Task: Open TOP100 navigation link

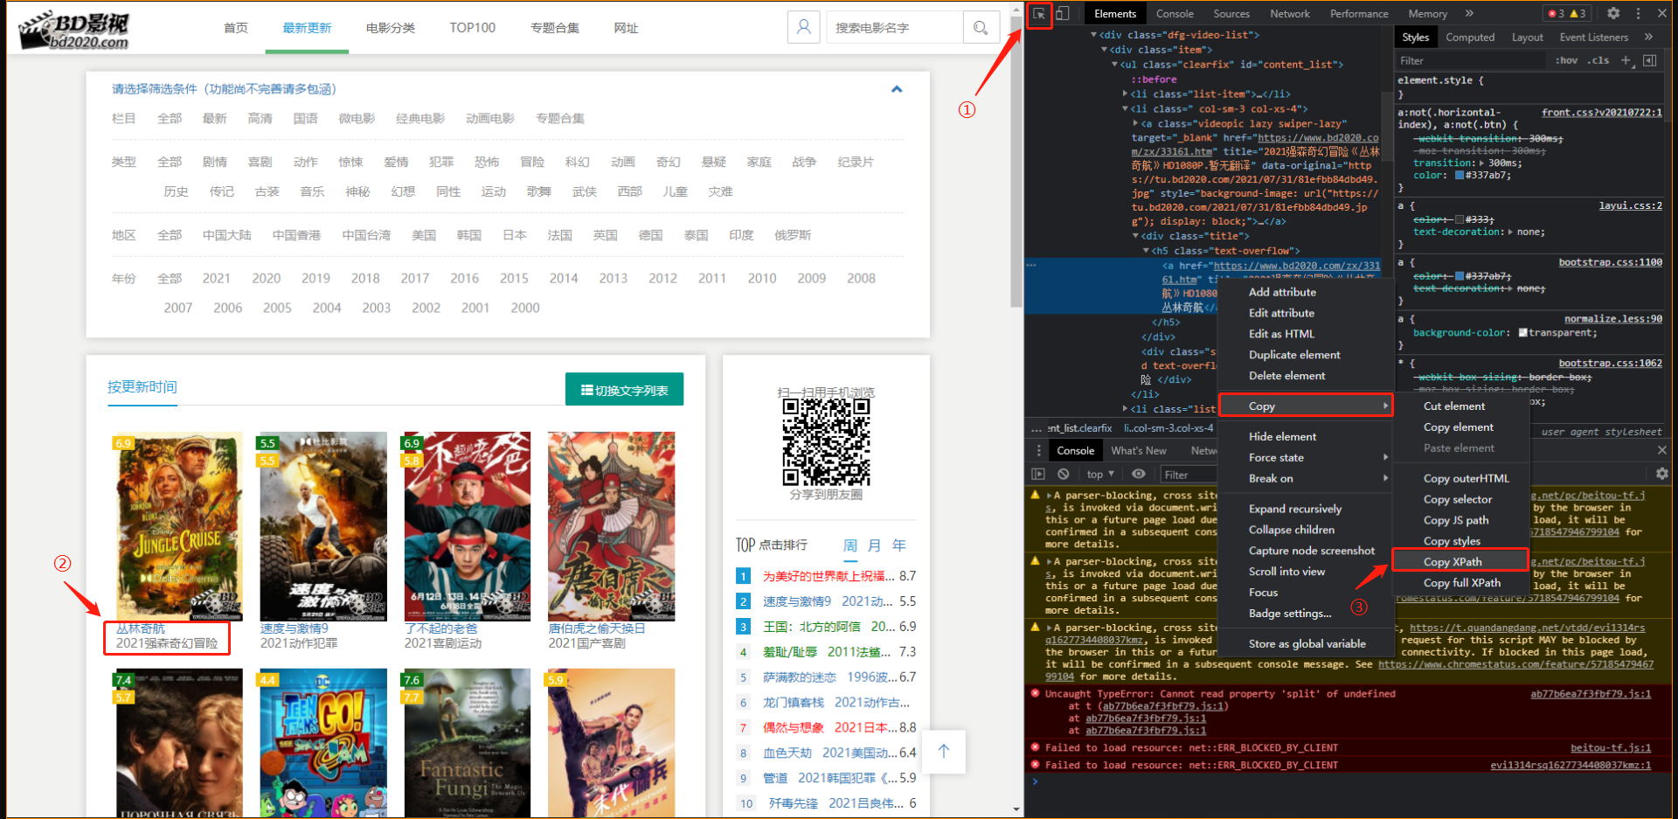Action: (473, 28)
